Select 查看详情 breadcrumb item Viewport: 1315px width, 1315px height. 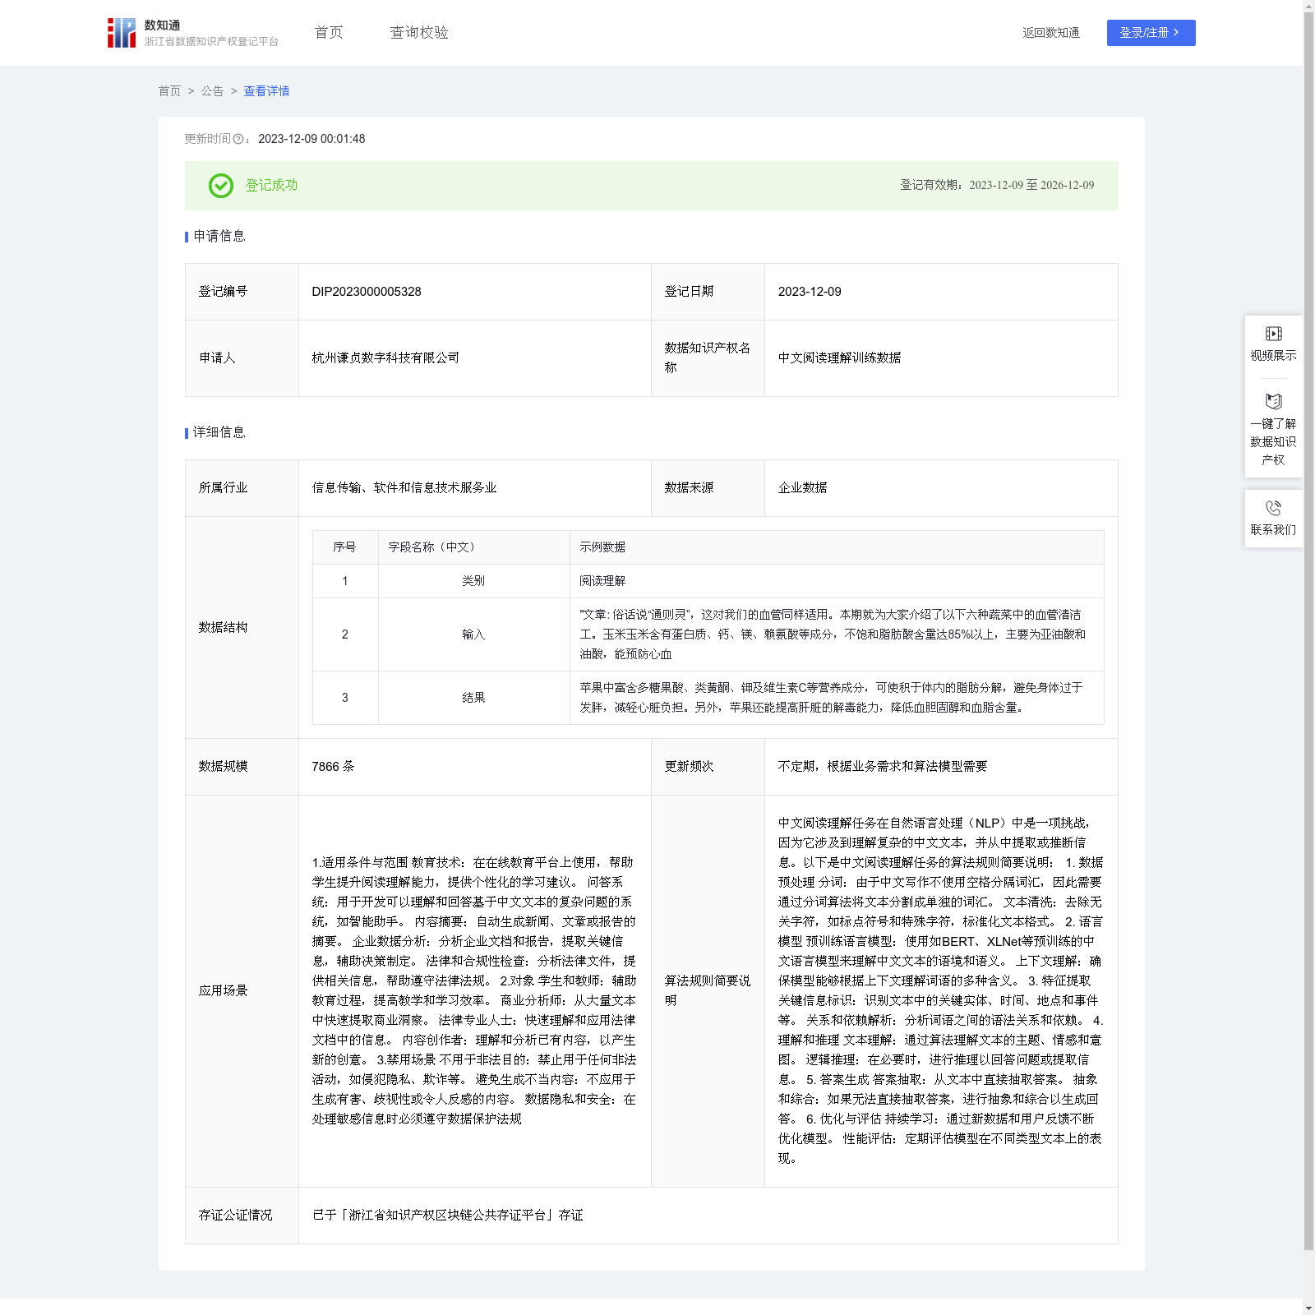[x=266, y=91]
